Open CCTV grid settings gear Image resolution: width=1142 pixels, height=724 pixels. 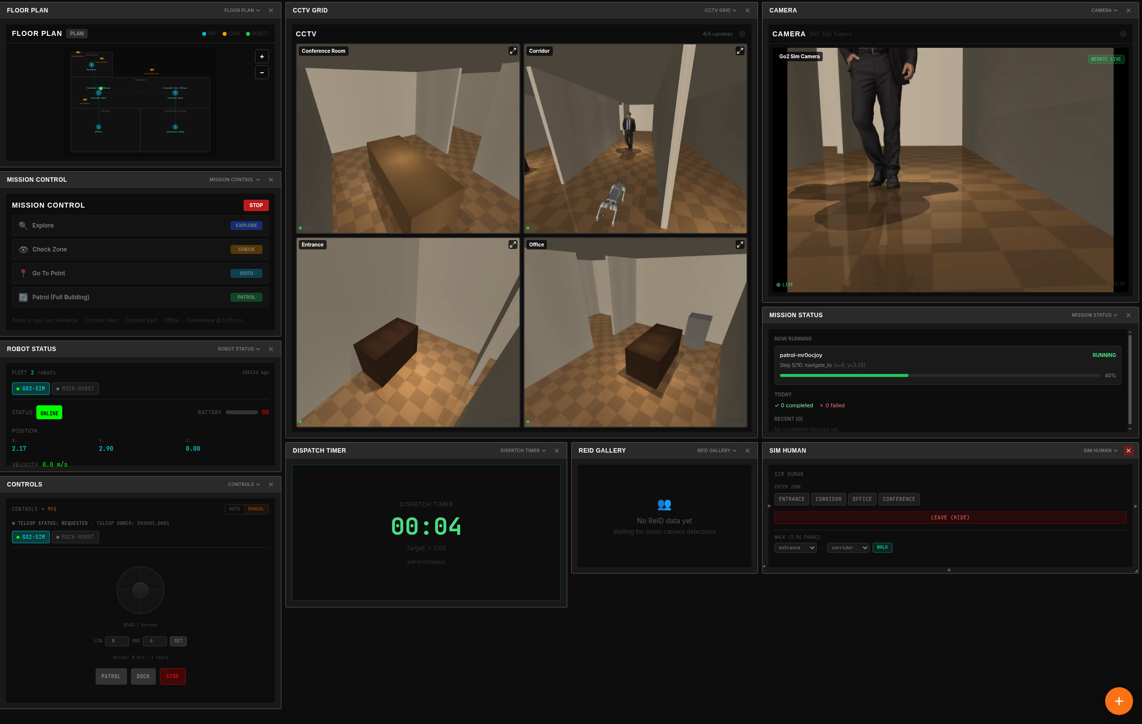[x=742, y=34]
